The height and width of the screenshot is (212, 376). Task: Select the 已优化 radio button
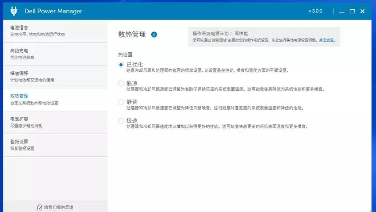pos(121,65)
